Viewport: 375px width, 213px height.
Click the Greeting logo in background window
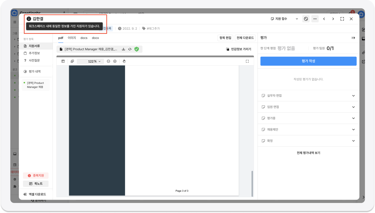(15, 13)
